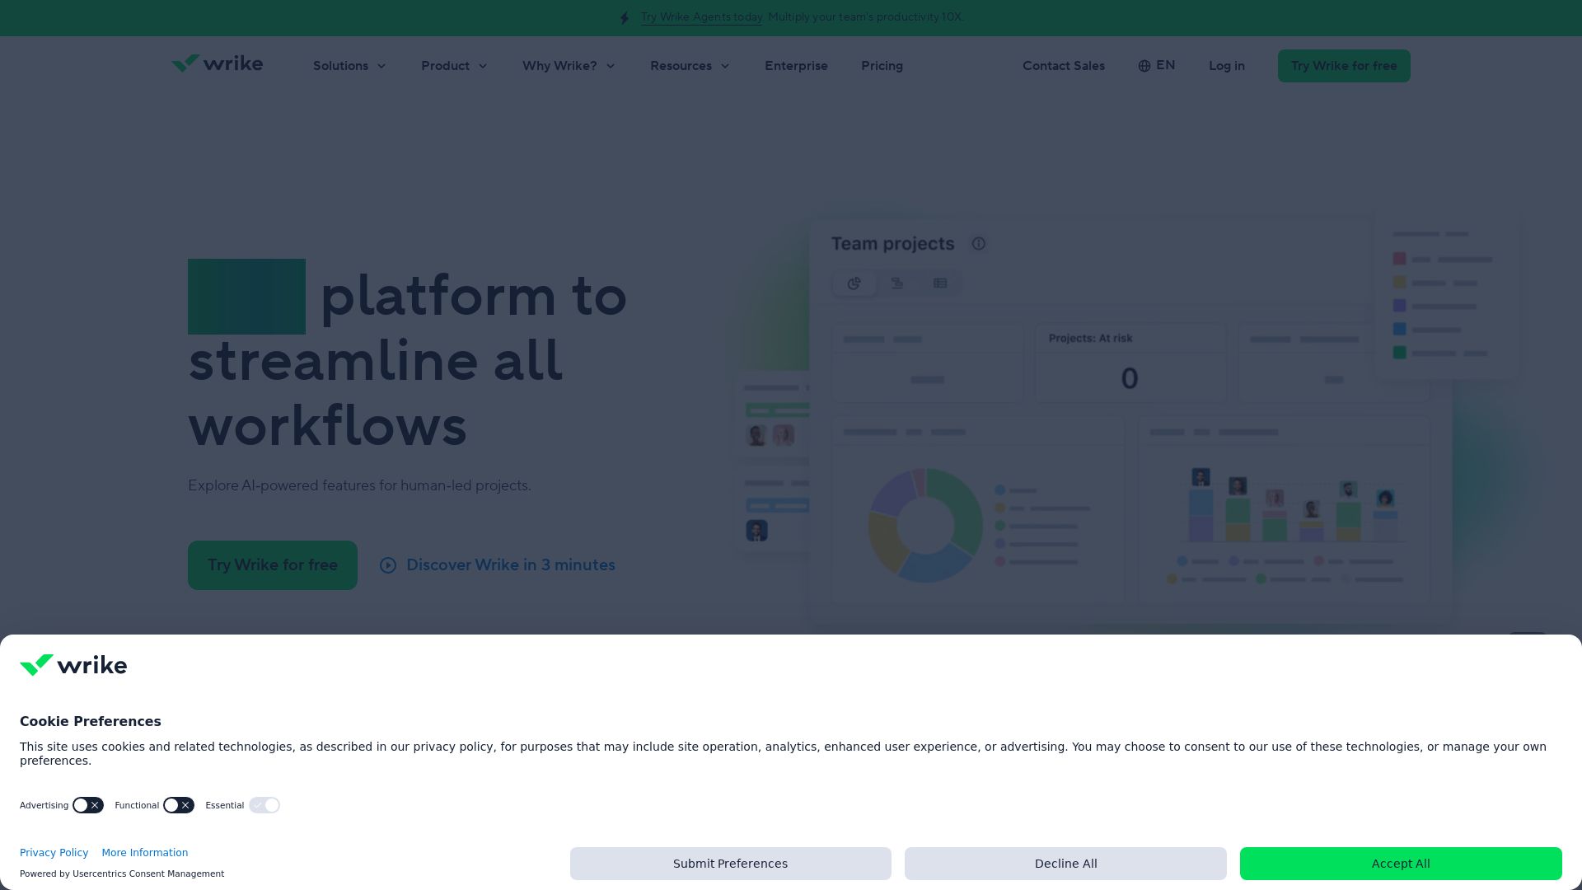Viewport: 1582px width, 890px height.
Task: Click play icon beside Discover Wrike
Action: pos(388,565)
